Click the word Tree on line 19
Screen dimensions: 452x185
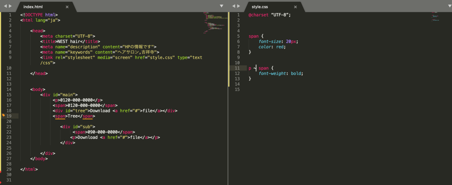point(73,116)
